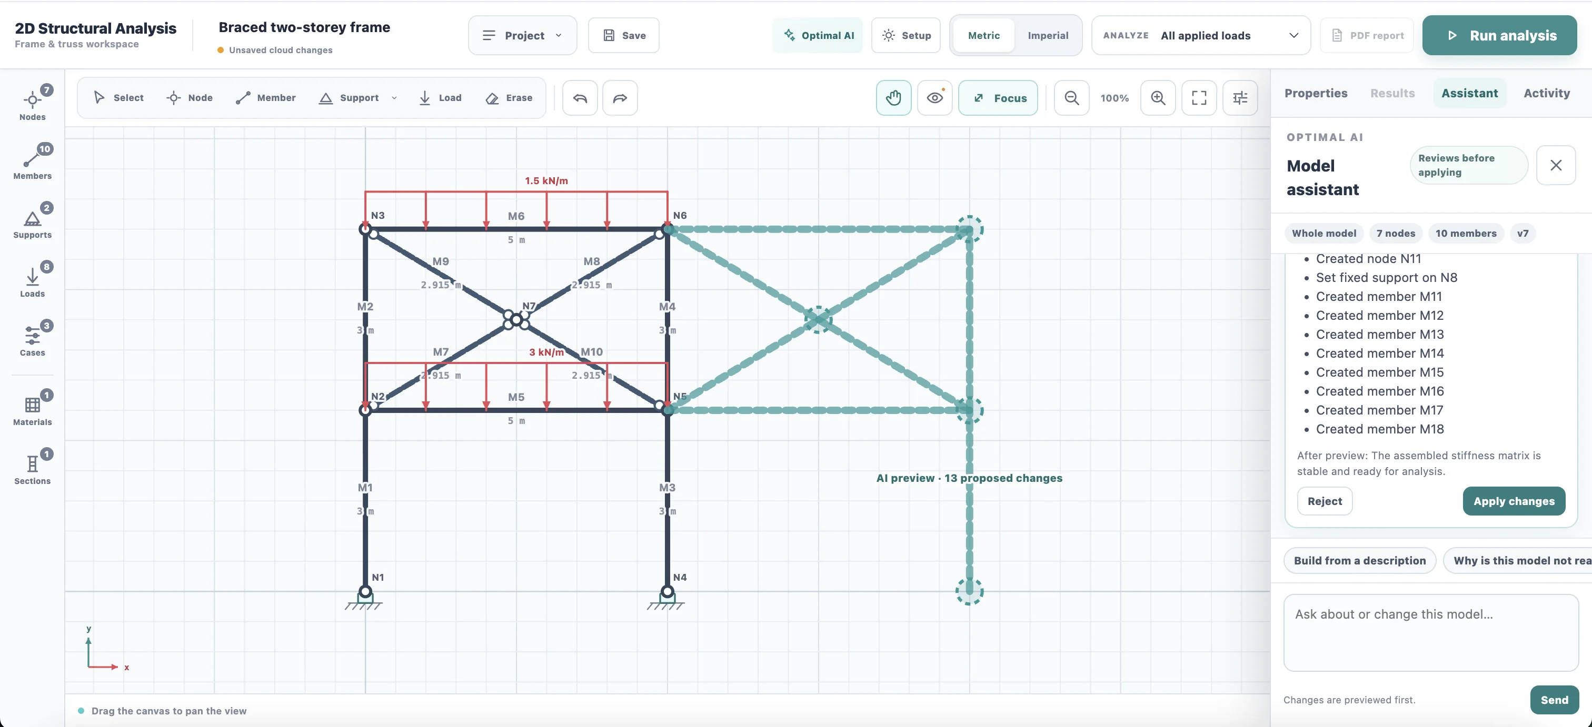Click the 10 members chip
The image size is (1592, 727).
[x=1465, y=233]
